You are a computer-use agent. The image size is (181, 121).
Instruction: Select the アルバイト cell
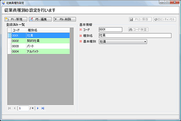(48, 52)
